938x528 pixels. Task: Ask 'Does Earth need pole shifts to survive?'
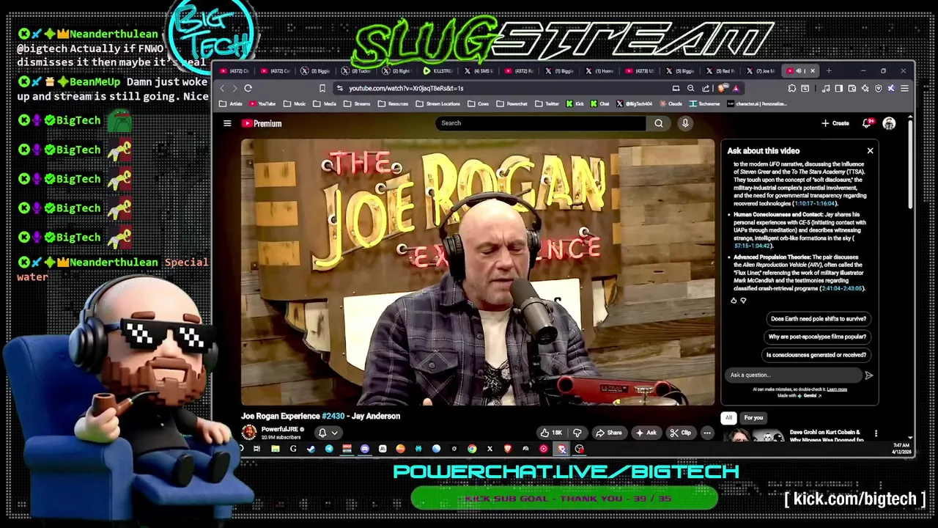point(818,319)
